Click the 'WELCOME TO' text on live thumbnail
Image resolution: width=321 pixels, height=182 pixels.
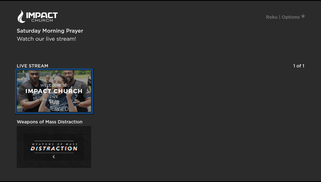(x=54, y=85)
